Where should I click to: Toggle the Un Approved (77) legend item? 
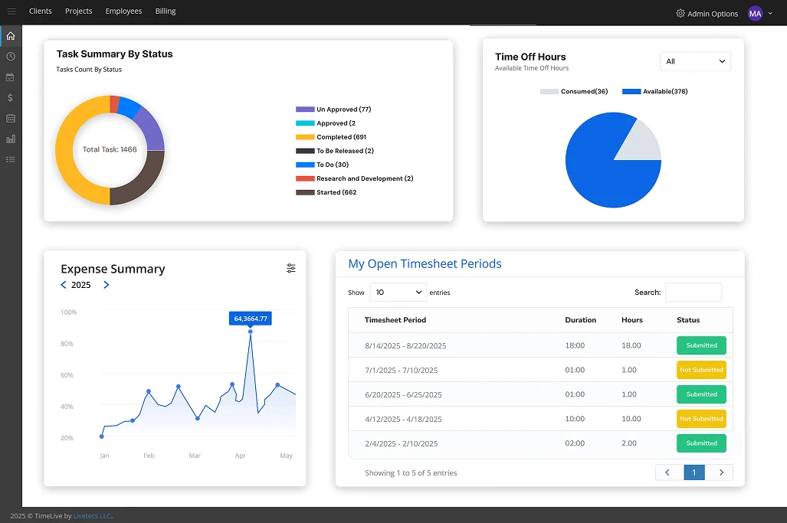click(333, 110)
